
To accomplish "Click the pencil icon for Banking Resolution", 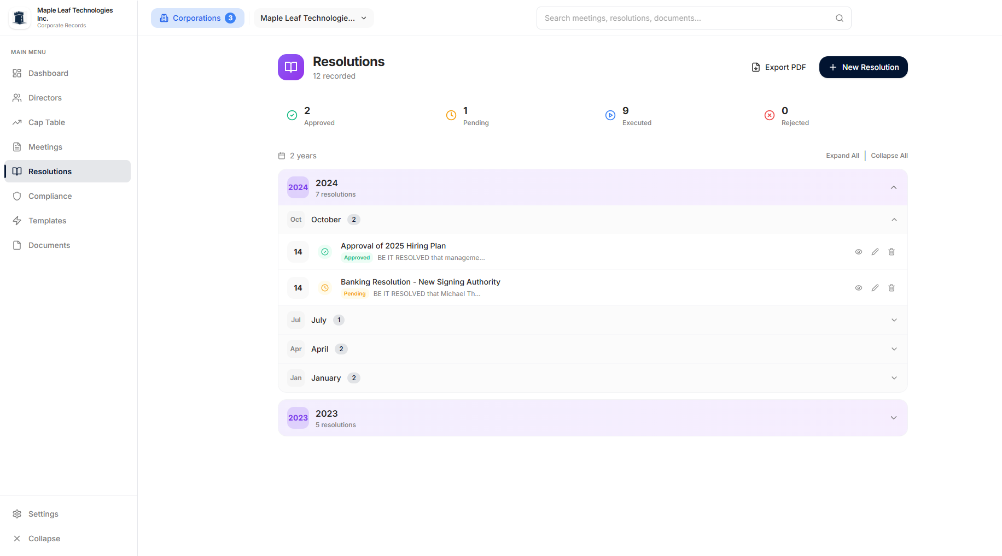I will pos(875,288).
